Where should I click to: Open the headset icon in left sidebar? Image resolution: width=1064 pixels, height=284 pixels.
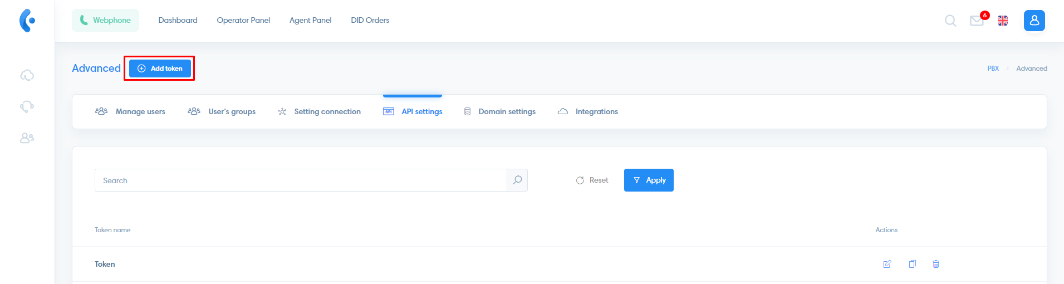pyautogui.click(x=27, y=106)
